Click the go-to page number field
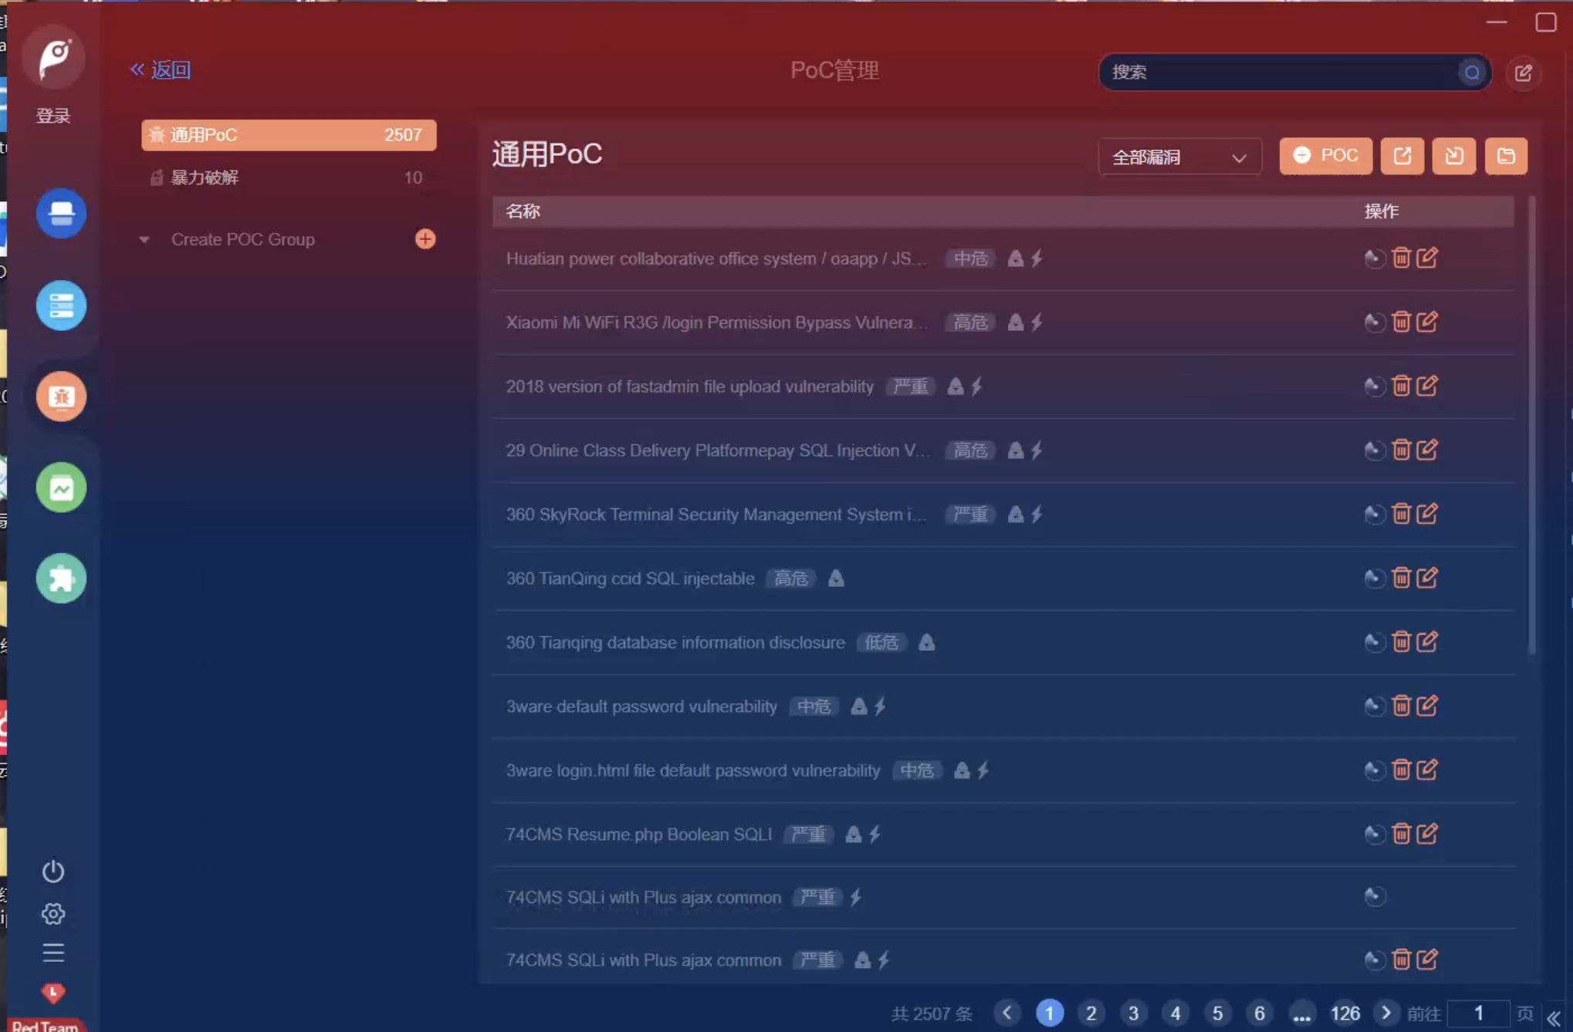The image size is (1573, 1032). pyautogui.click(x=1478, y=1013)
